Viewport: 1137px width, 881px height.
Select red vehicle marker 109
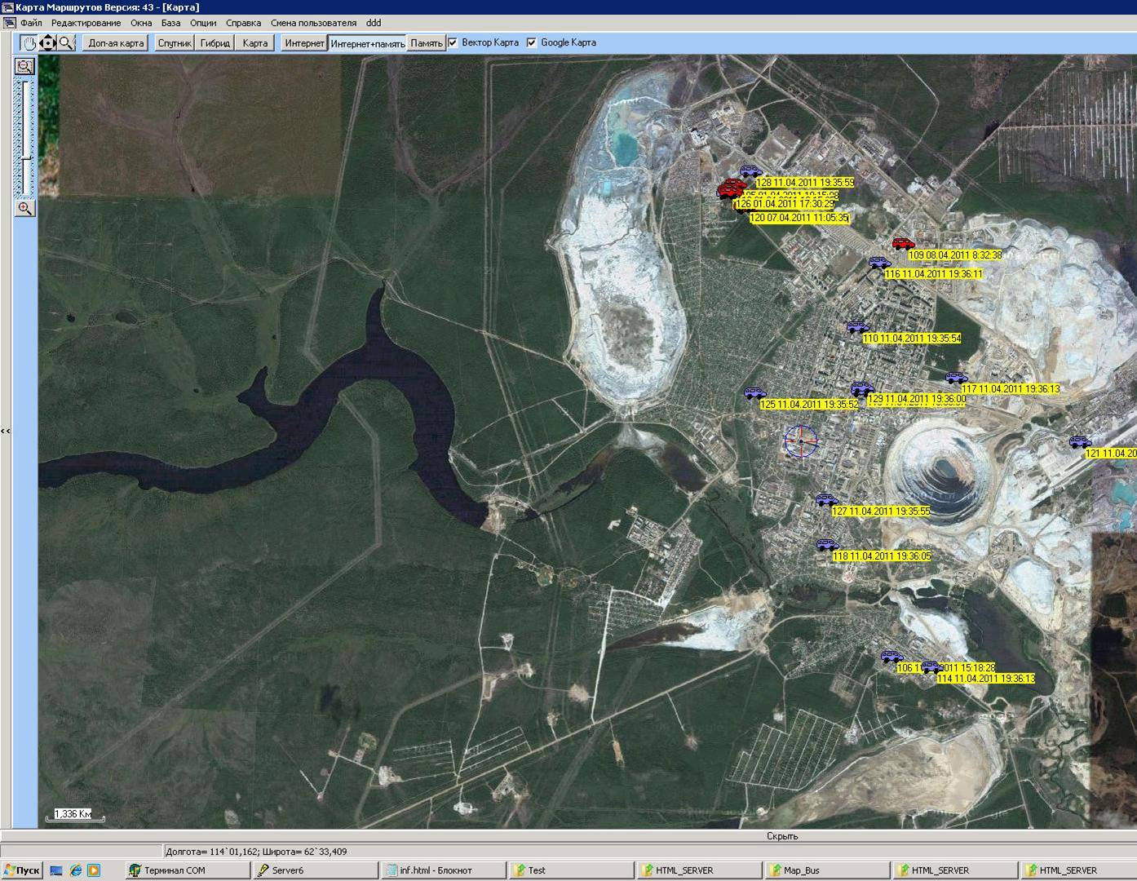tap(903, 243)
